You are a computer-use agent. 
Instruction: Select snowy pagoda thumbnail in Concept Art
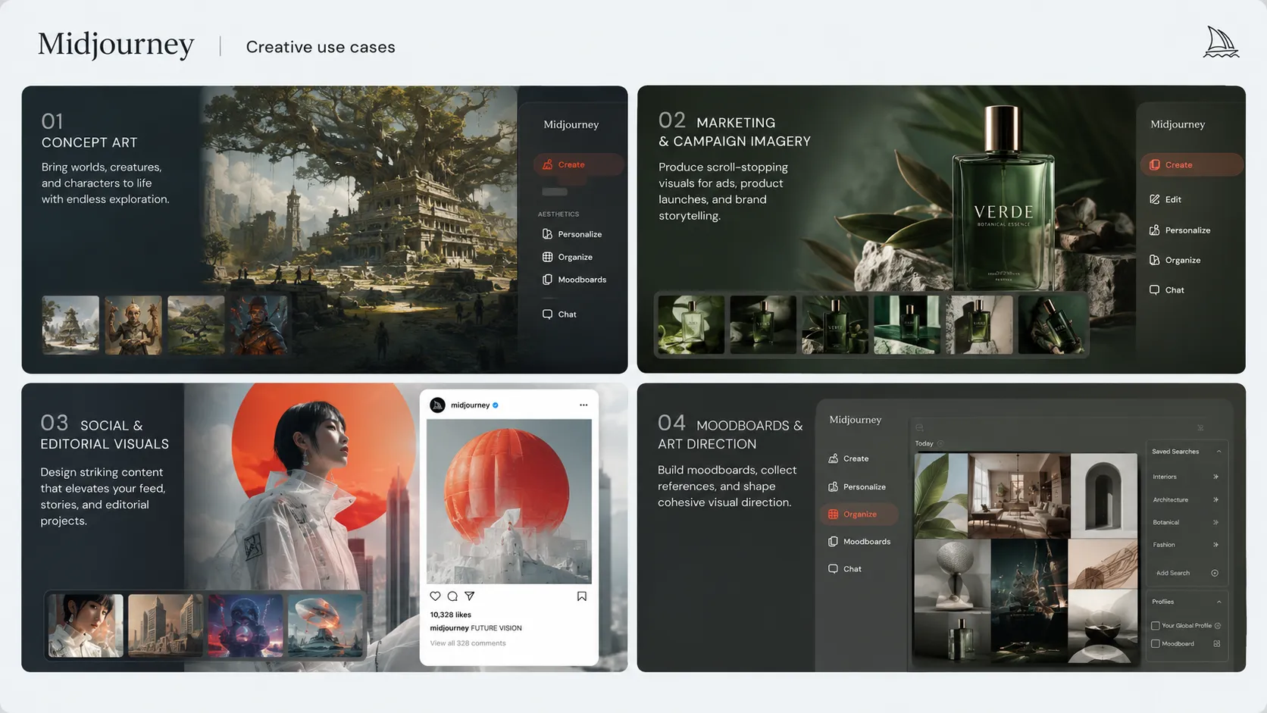click(70, 324)
